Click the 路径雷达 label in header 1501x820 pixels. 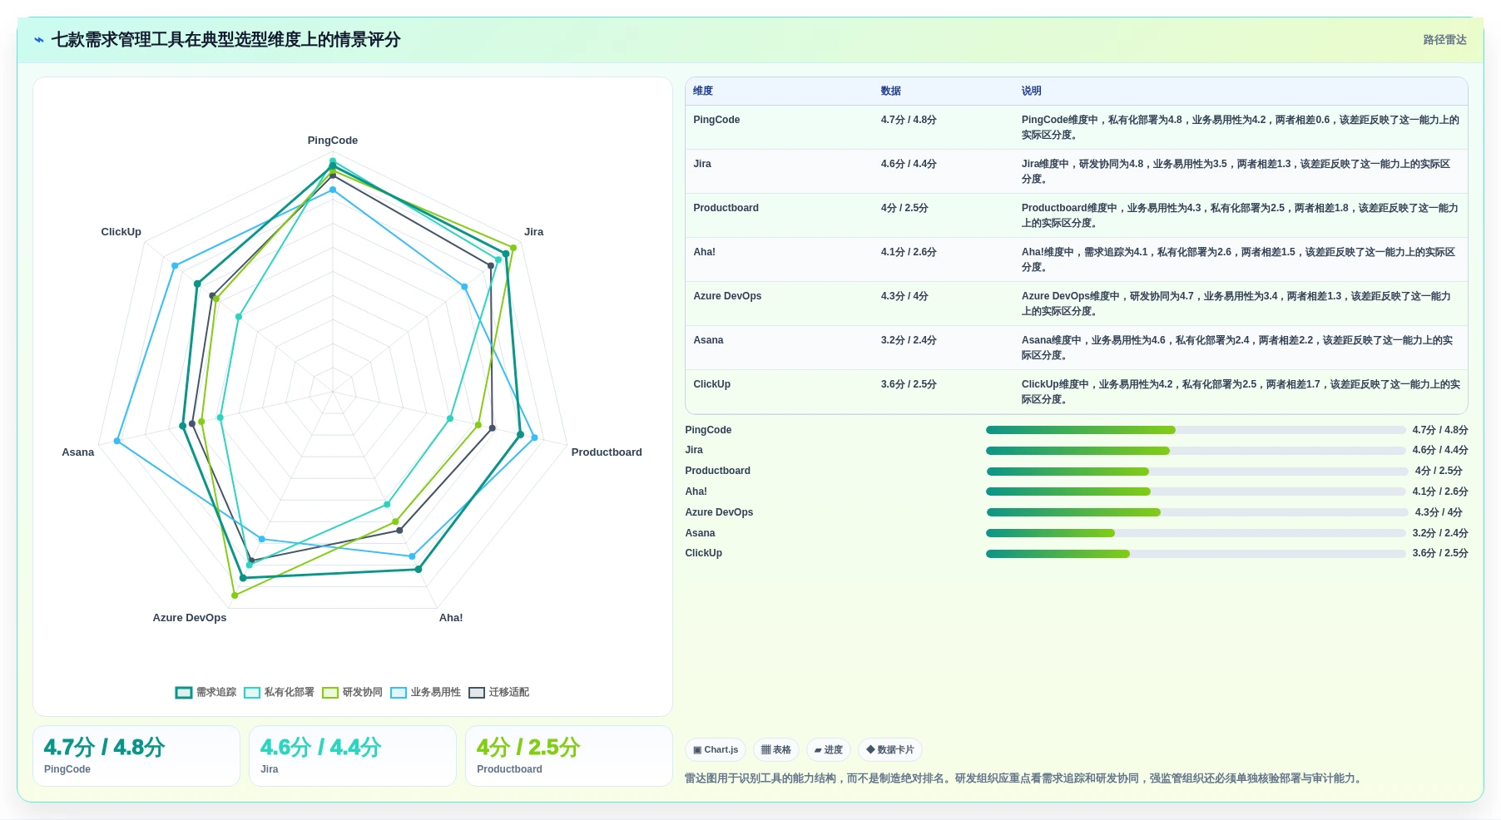point(1444,40)
